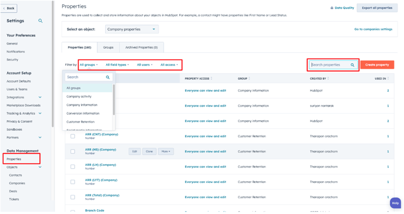Collapse the Objects sidebar section
The image size is (404, 214).
pos(40,167)
